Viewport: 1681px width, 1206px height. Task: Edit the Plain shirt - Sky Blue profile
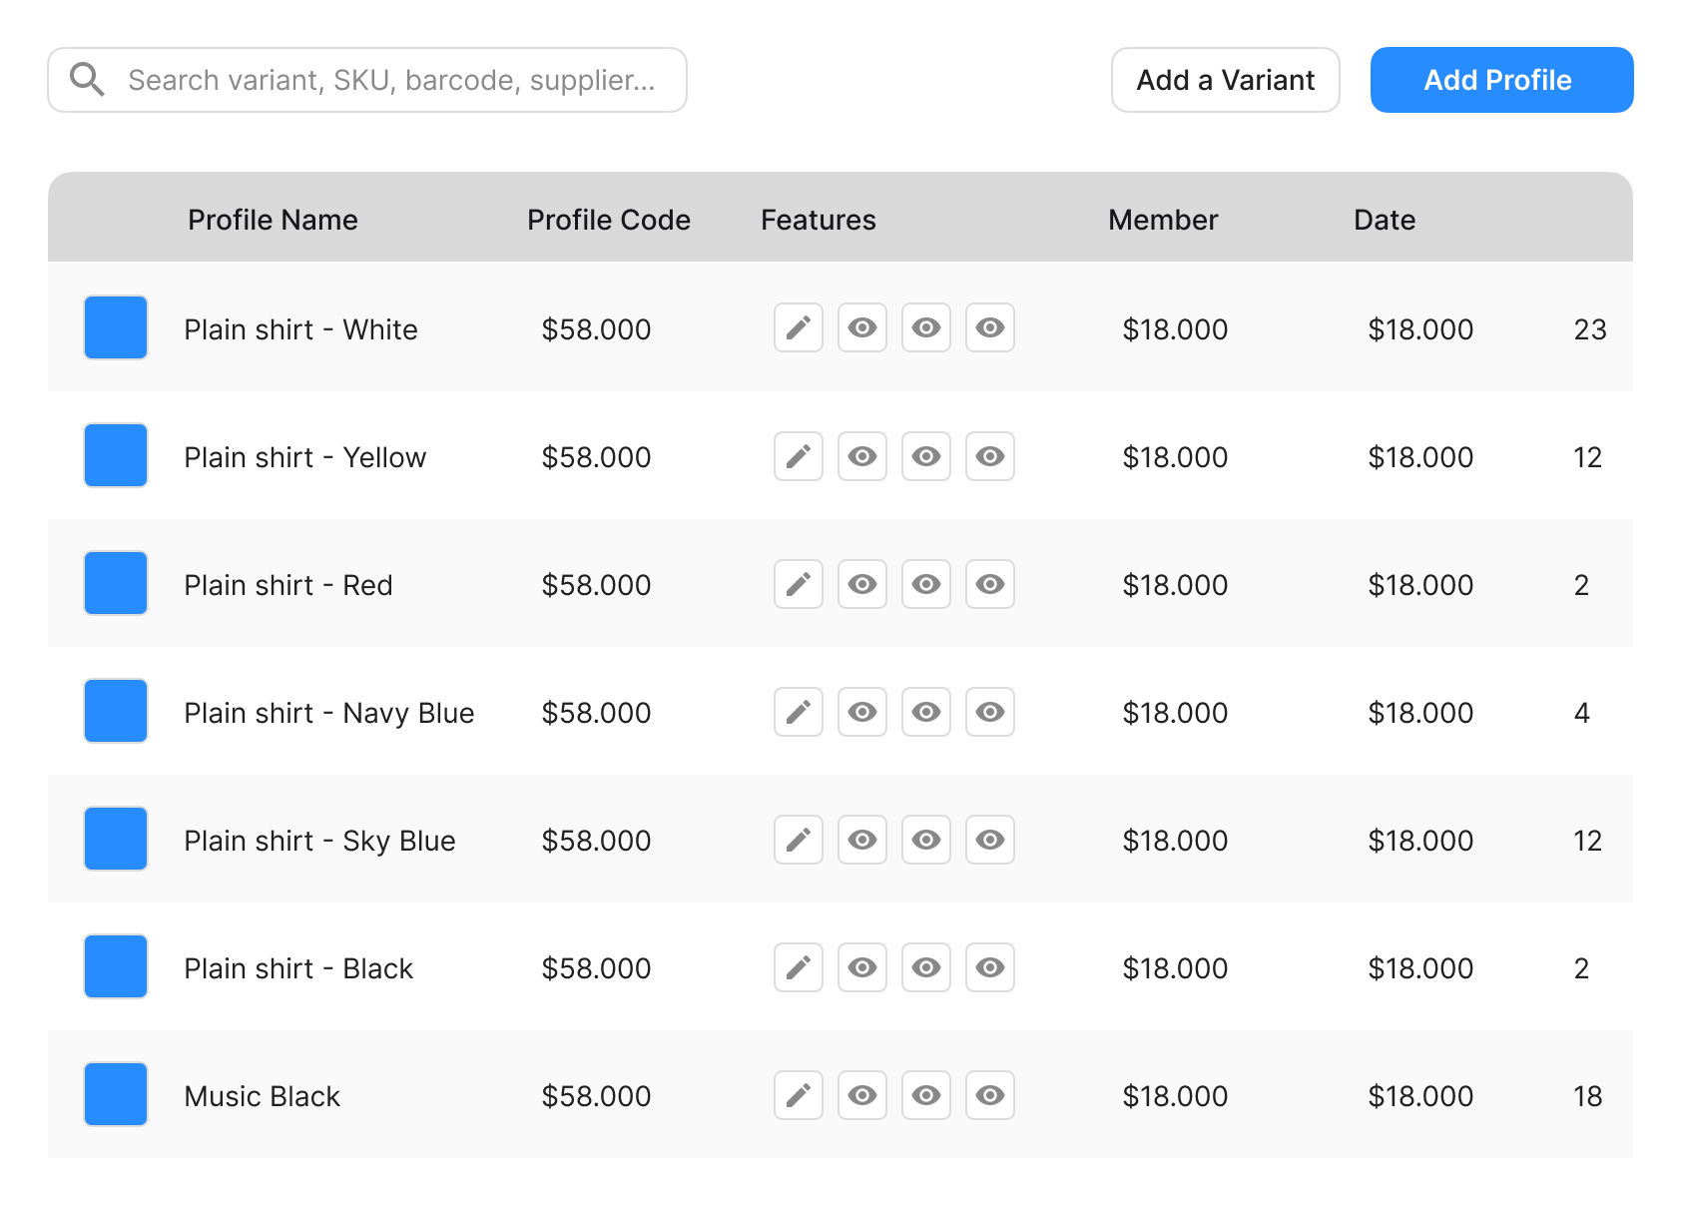click(x=798, y=840)
